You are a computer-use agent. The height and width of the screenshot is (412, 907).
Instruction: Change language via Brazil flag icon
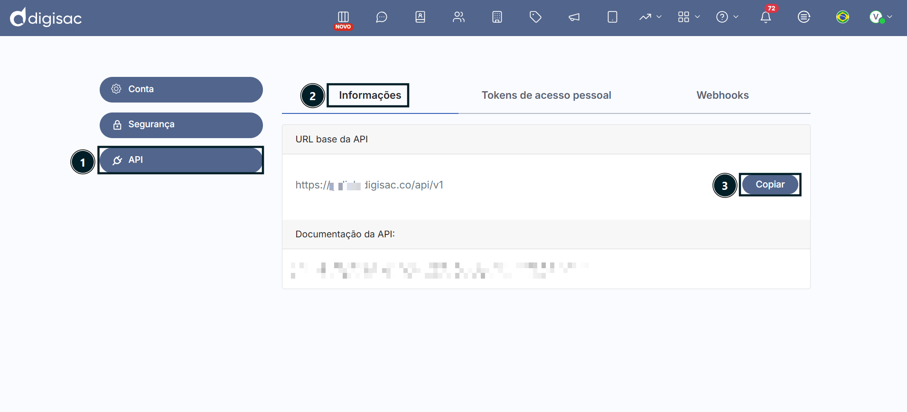pos(842,17)
